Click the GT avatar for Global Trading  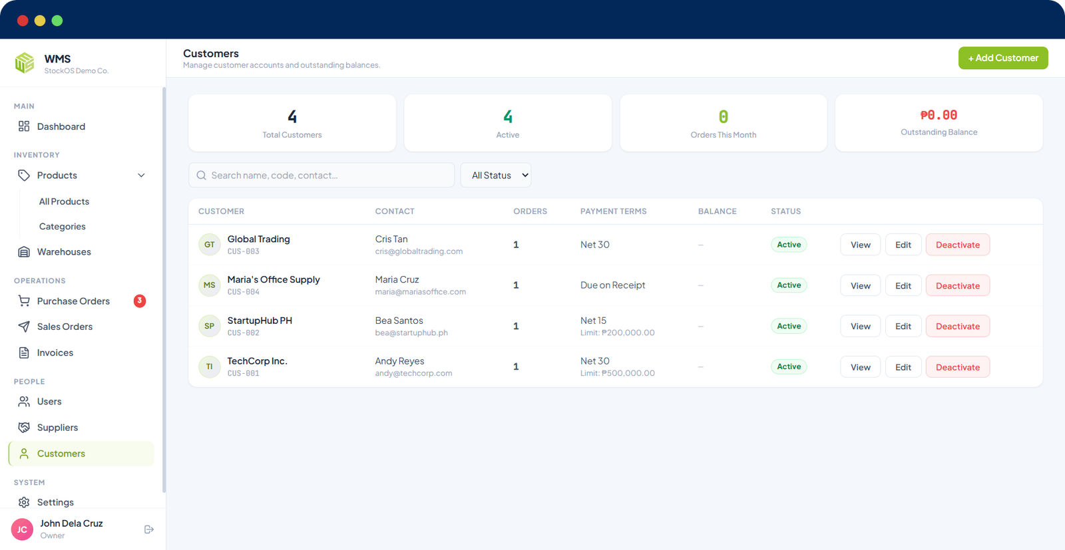(210, 245)
